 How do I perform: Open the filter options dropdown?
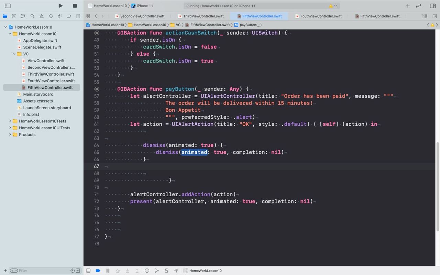14,271
